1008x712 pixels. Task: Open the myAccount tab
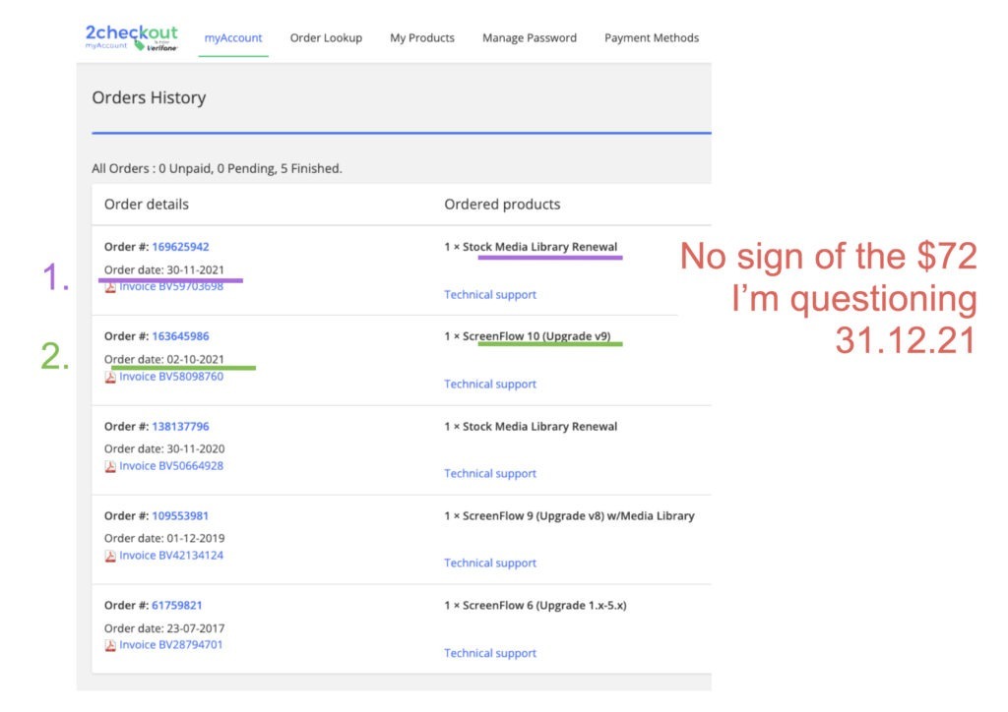pyautogui.click(x=232, y=38)
